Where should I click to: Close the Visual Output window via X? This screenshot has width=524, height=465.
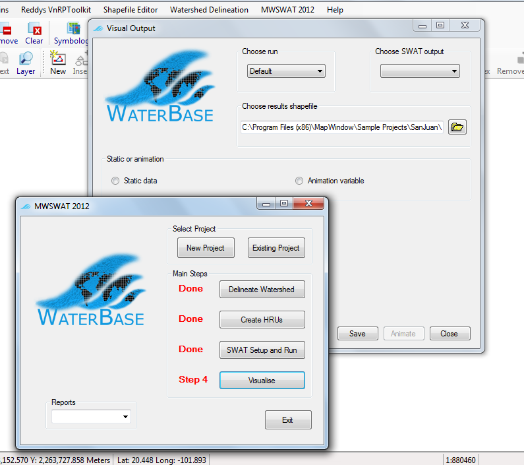point(465,25)
